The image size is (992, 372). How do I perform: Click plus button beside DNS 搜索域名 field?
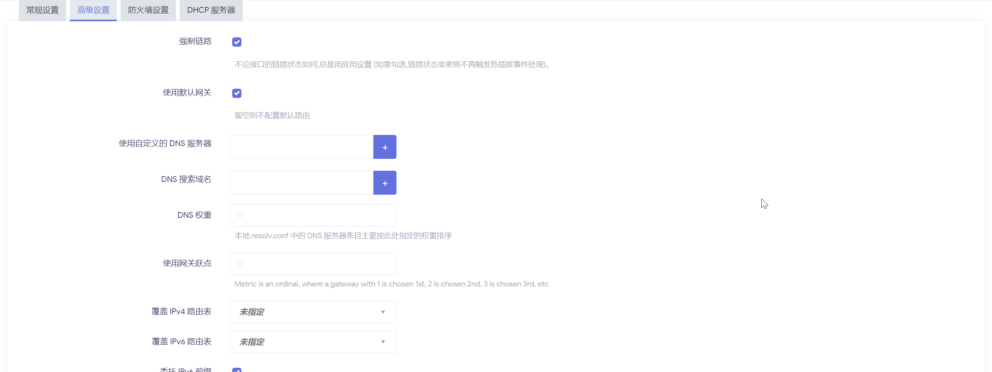(x=385, y=183)
